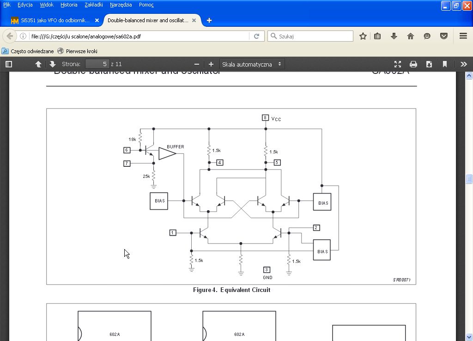
Task: Open the Firefox hamburger menu
Action: pyautogui.click(x=463, y=36)
